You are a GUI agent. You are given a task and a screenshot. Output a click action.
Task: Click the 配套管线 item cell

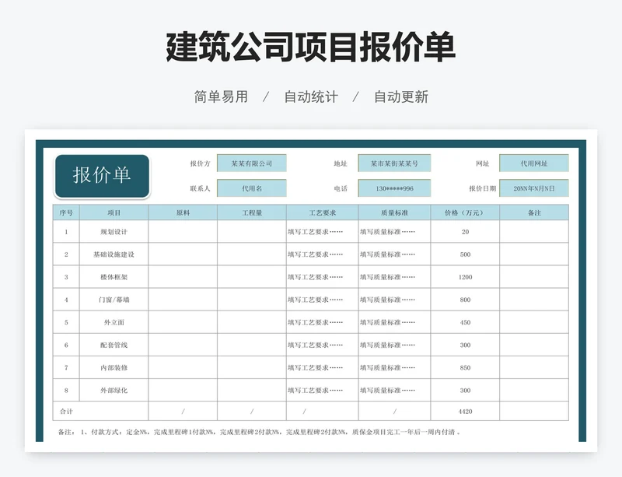[x=114, y=345]
